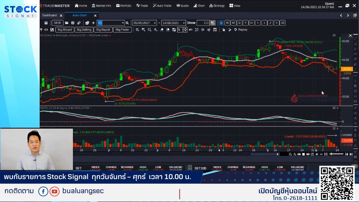Viewport: 359px width, 202px height.
Task: Close the volume panel
Action: point(337,128)
